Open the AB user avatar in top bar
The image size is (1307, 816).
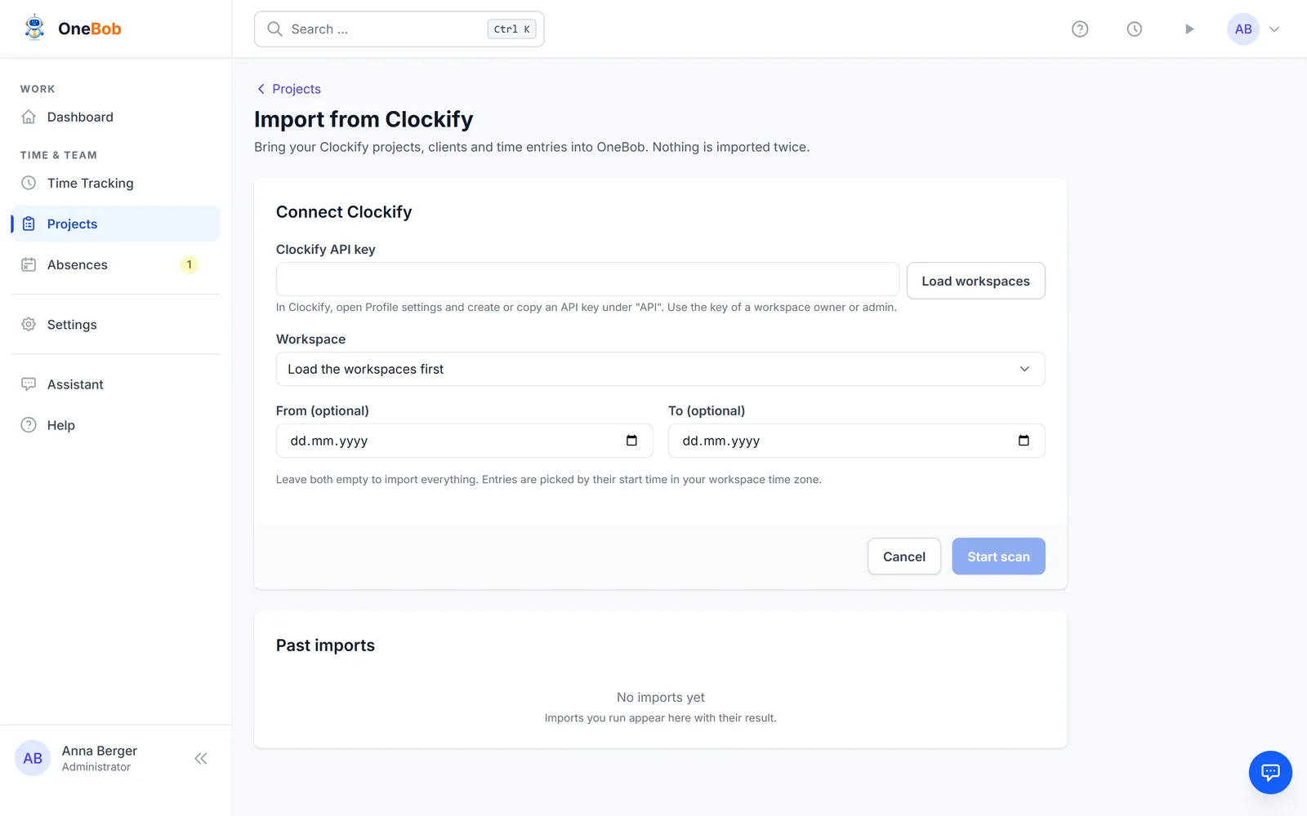coord(1243,29)
